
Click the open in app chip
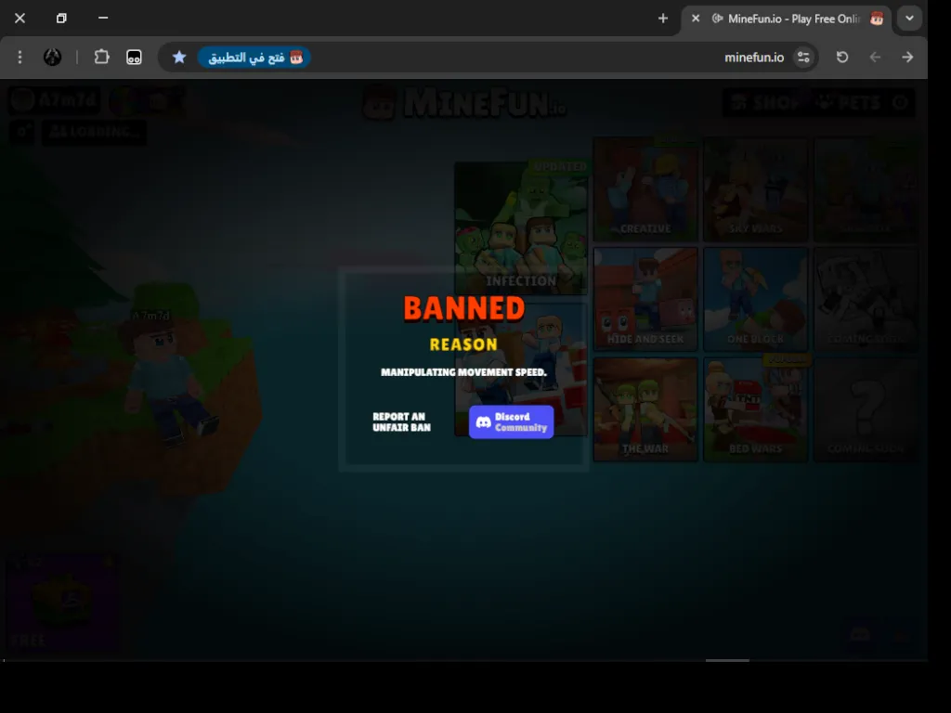(x=254, y=57)
